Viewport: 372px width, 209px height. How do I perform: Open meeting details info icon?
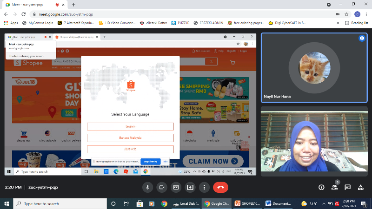click(x=321, y=188)
